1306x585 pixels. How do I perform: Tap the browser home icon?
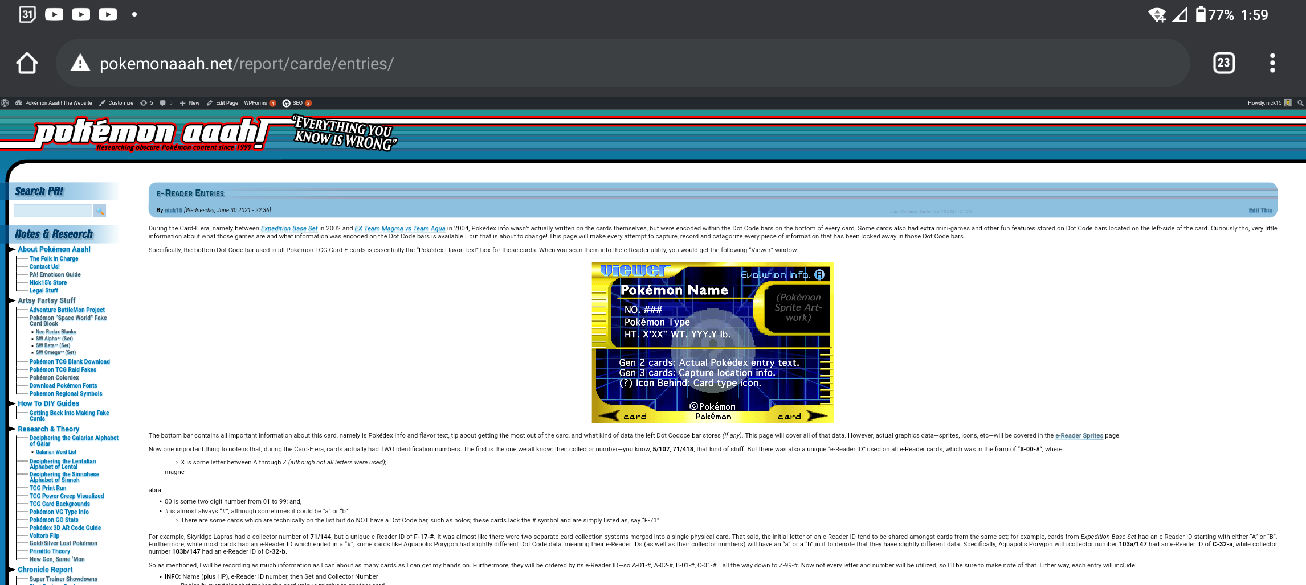coord(27,63)
